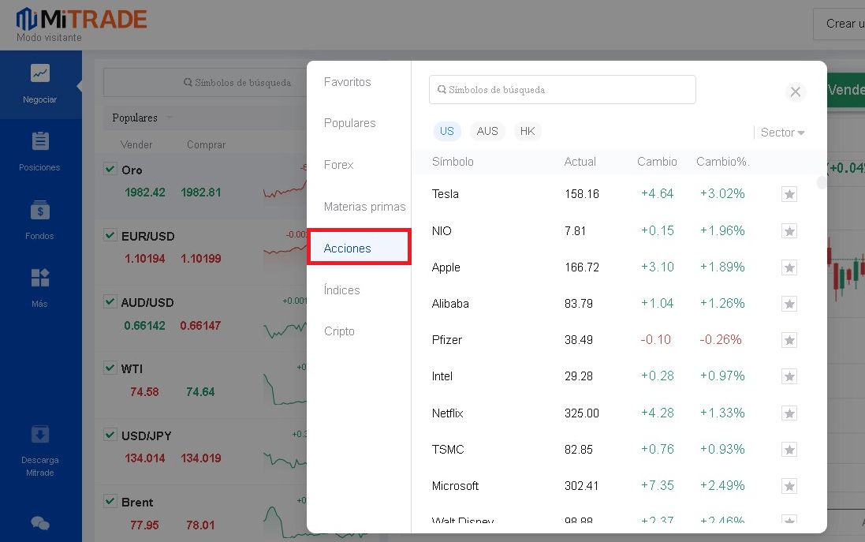Select the TSMC stock name

448,450
